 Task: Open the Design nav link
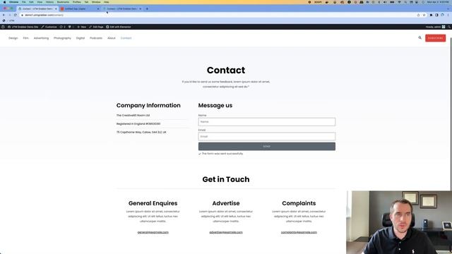pos(13,38)
